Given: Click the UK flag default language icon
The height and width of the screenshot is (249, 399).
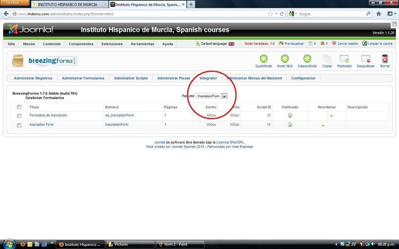Looking at the screenshot, I should pyautogui.click(x=231, y=44).
